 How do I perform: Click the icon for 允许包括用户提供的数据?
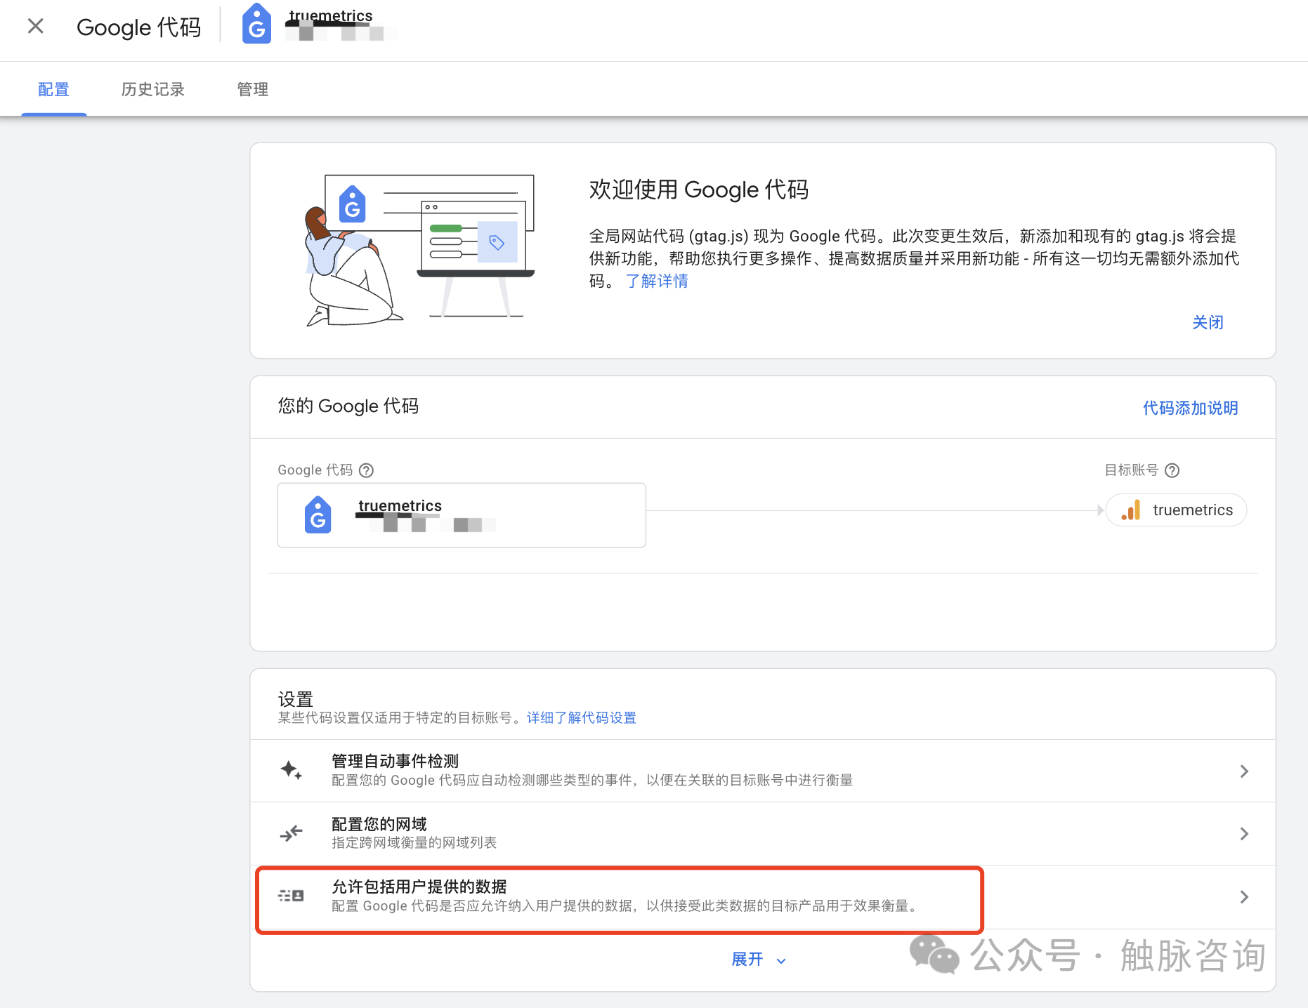tap(291, 896)
